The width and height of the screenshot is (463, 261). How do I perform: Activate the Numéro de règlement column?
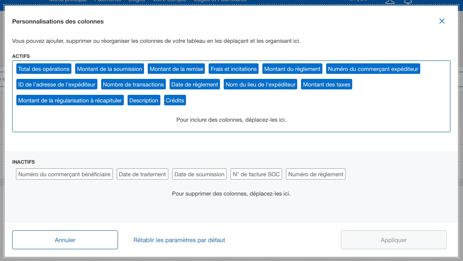tap(315, 174)
